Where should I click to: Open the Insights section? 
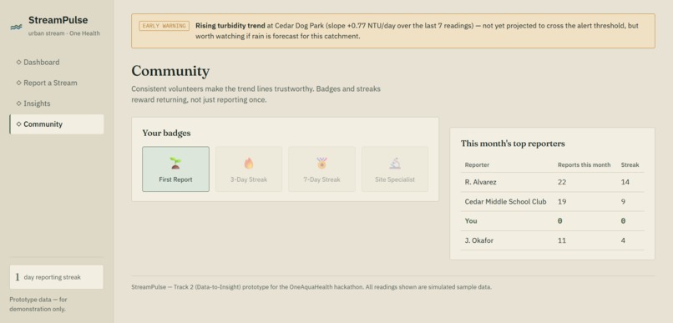pyautogui.click(x=56, y=103)
